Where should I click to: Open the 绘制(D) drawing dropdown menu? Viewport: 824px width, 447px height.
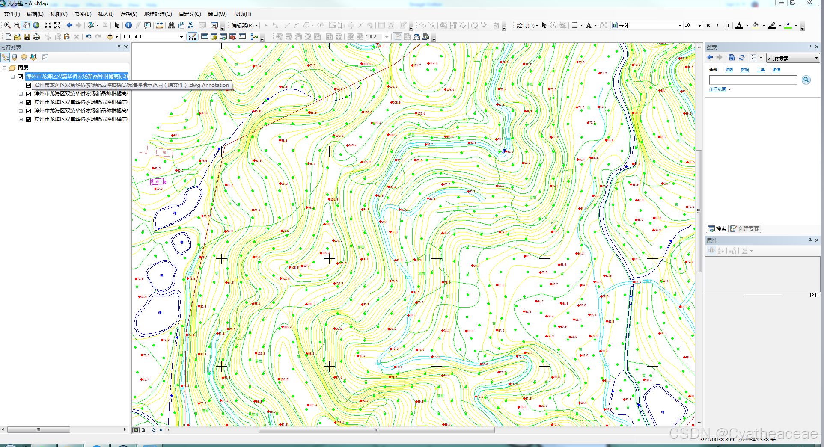pos(527,25)
